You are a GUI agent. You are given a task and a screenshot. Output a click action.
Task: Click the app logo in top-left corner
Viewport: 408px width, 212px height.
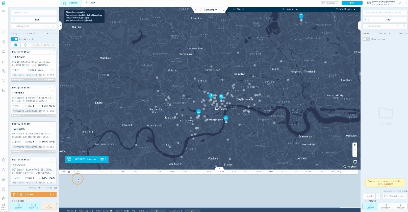pos(4,3)
